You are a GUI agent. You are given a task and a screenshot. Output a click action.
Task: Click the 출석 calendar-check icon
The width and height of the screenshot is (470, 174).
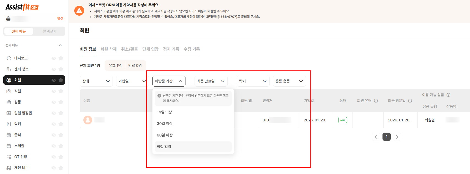[x=9, y=135]
